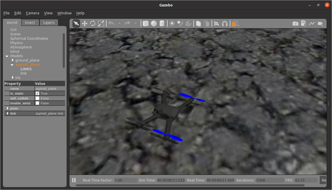Click the align tool icon
The height and width of the screenshot is (190, 332).
pos(216,24)
